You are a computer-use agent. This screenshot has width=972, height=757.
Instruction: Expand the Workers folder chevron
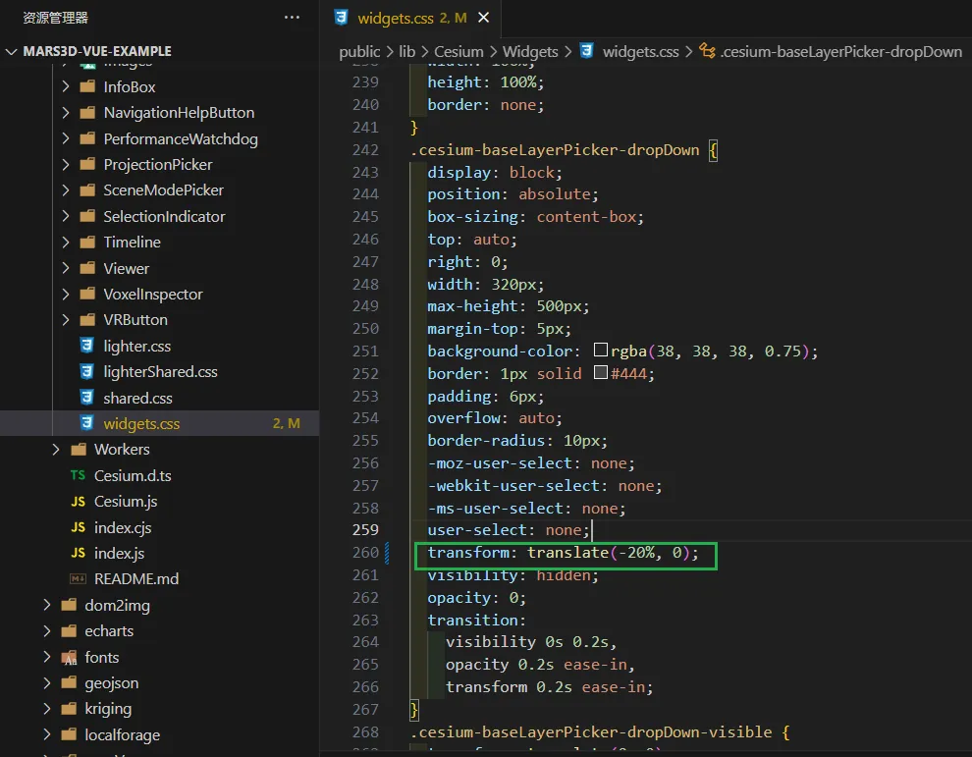pos(56,449)
